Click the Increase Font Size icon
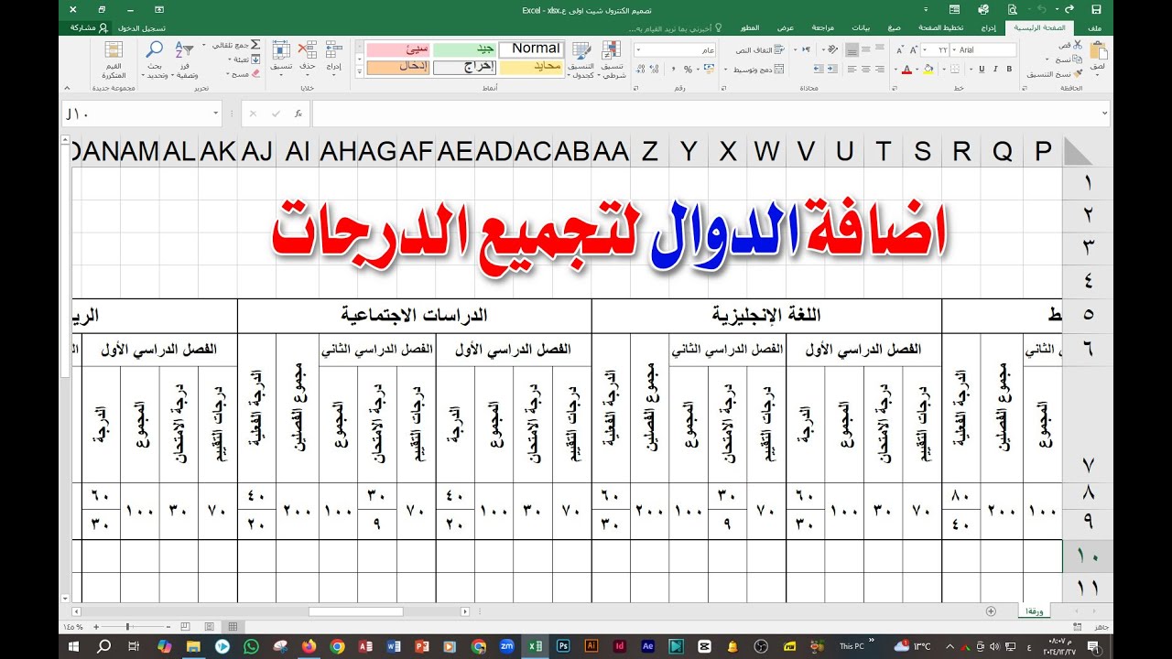The width and height of the screenshot is (1172, 659). pyautogui.click(x=913, y=49)
